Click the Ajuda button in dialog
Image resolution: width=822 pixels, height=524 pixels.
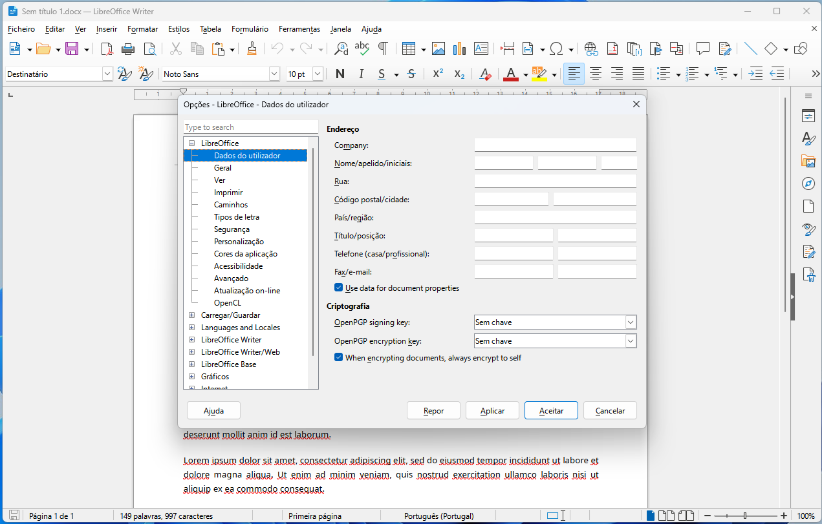[213, 410]
